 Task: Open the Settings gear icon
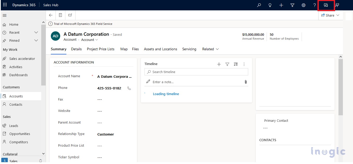click(303, 5)
